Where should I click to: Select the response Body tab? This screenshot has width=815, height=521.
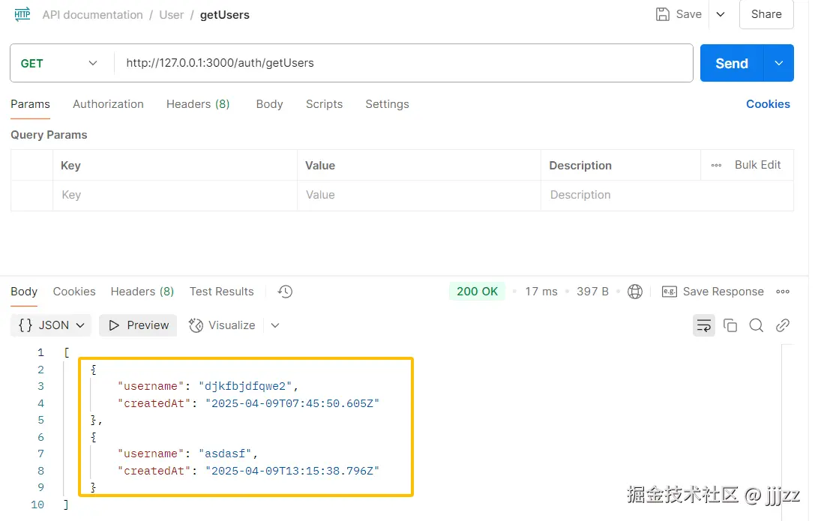pos(24,292)
